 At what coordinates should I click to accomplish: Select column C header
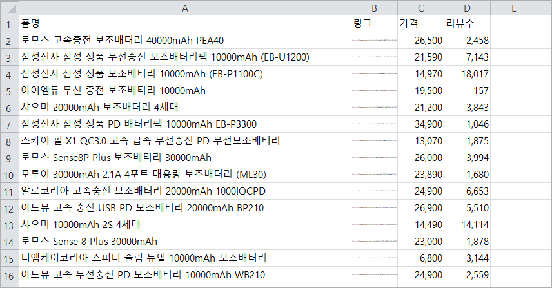420,8
